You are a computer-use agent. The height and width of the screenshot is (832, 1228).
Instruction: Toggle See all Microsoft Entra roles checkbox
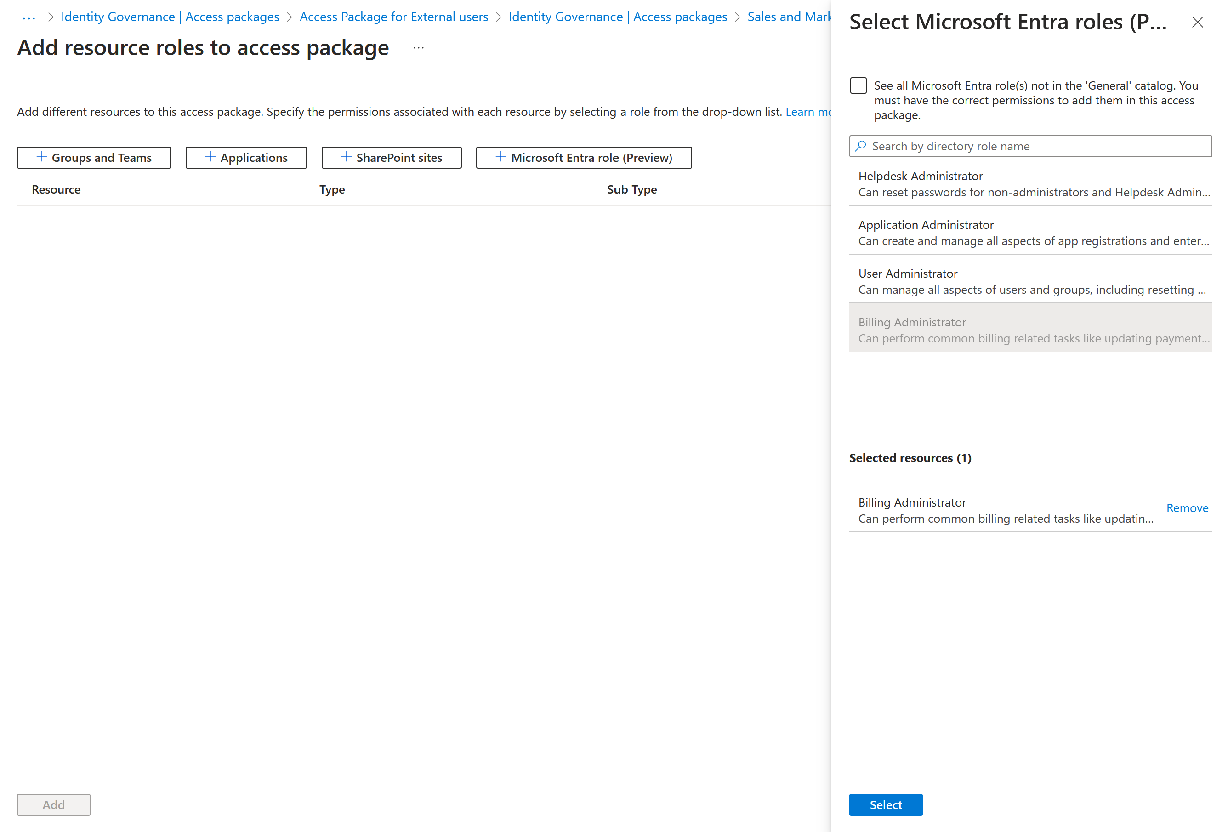[x=858, y=85]
